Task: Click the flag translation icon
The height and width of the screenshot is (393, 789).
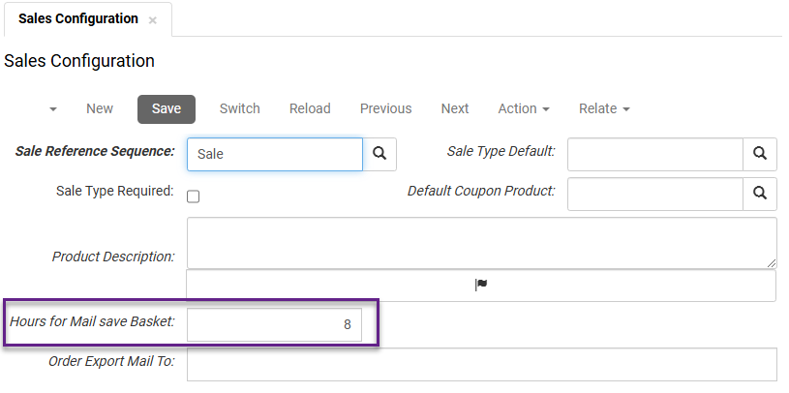Action: 481,285
